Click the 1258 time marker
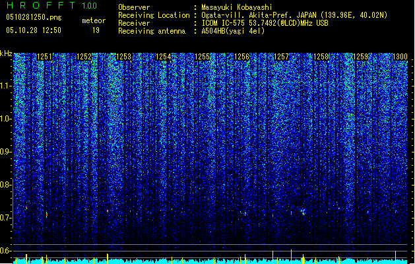The height and width of the screenshot is (264, 415). tap(321, 57)
